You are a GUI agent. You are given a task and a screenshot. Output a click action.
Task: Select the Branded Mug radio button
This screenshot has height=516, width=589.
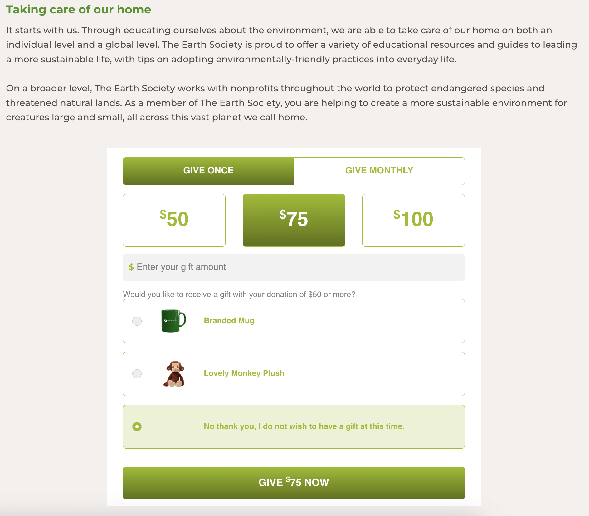tap(137, 321)
